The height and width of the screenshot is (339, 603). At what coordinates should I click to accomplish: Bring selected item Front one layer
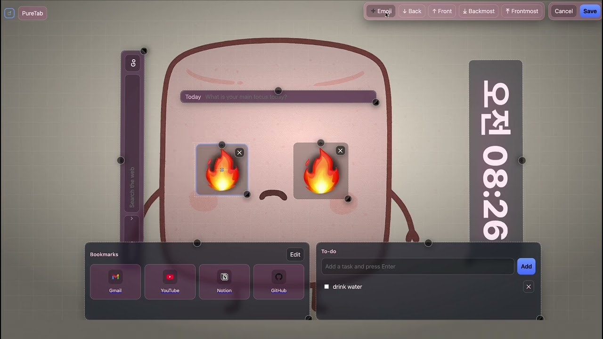pyautogui.click(x=442, y=11)
